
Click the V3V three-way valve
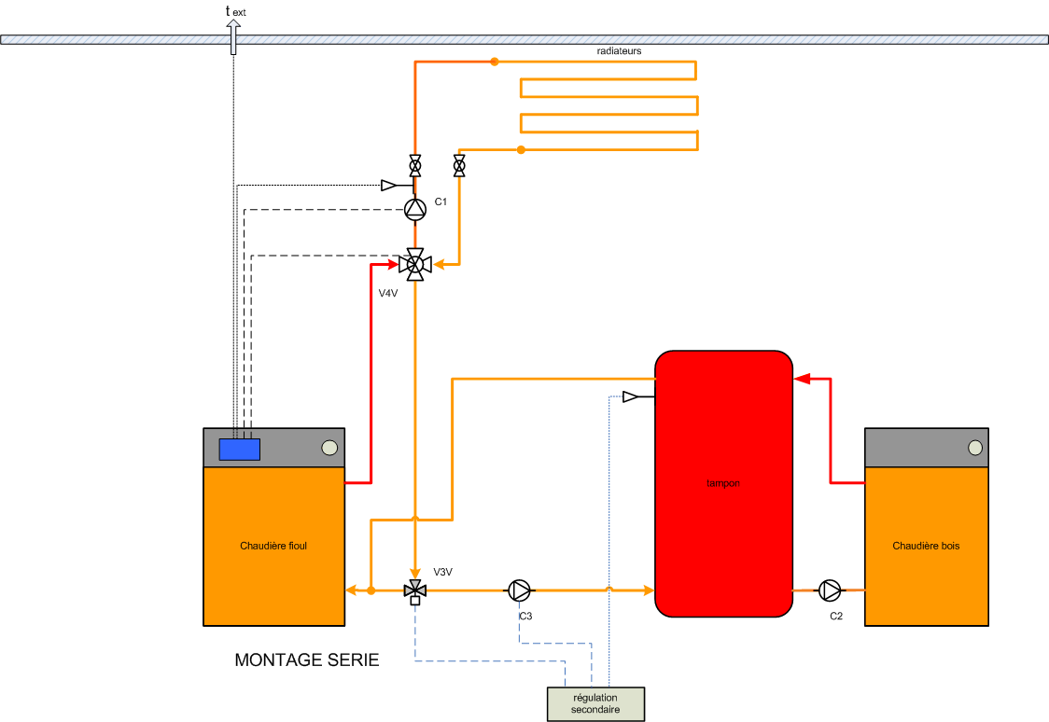coord(415,590)
